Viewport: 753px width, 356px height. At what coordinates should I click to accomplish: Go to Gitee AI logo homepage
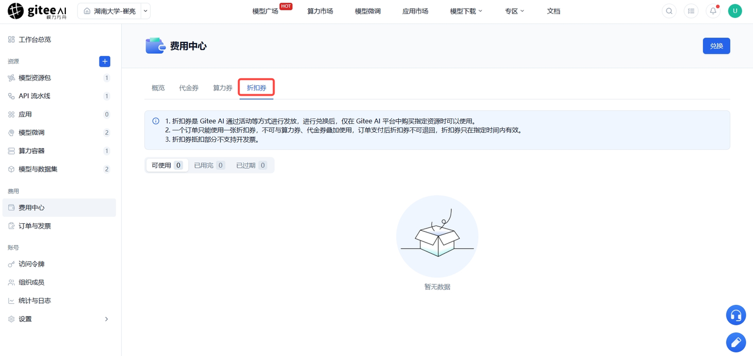[x=37, y=11]
